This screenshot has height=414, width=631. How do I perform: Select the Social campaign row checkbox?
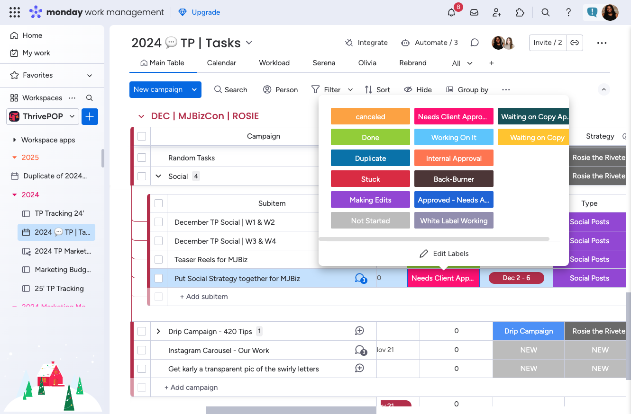point(142,176)
